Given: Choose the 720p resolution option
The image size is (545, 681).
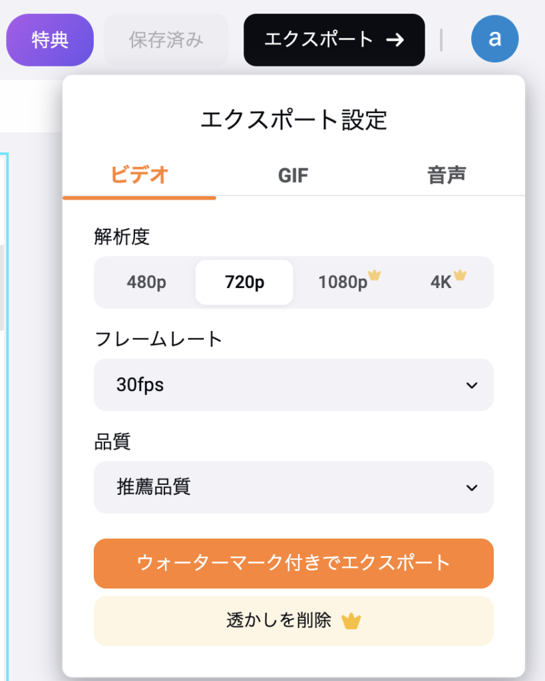Looking at the screenshot, I should tap(244, 282).
